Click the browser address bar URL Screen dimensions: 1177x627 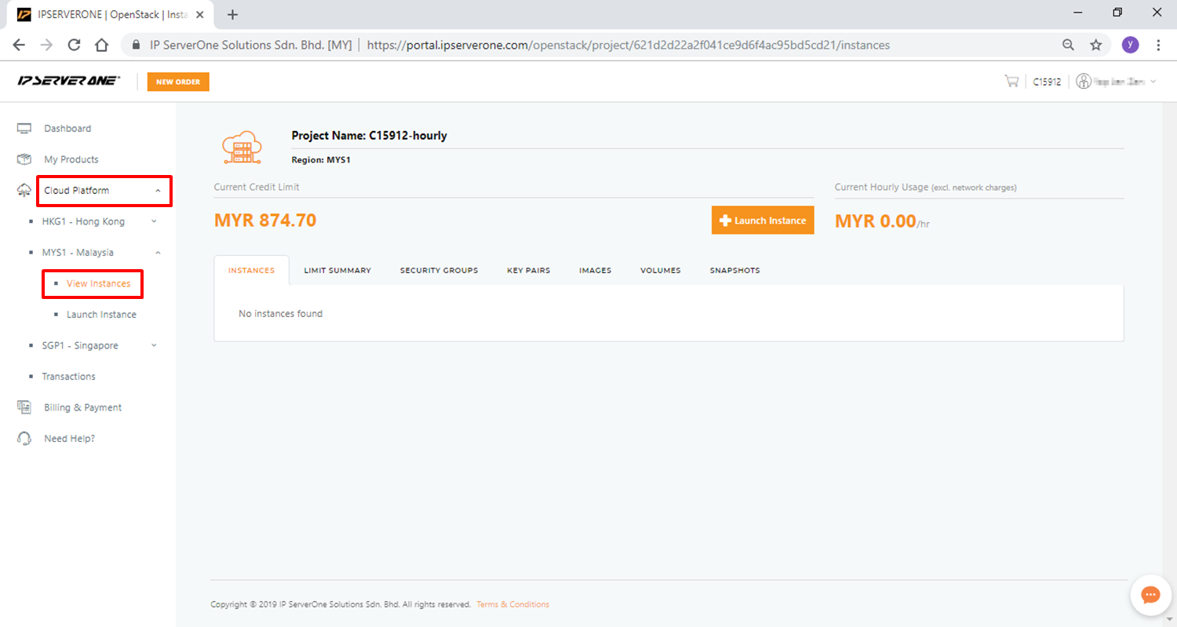628,45
